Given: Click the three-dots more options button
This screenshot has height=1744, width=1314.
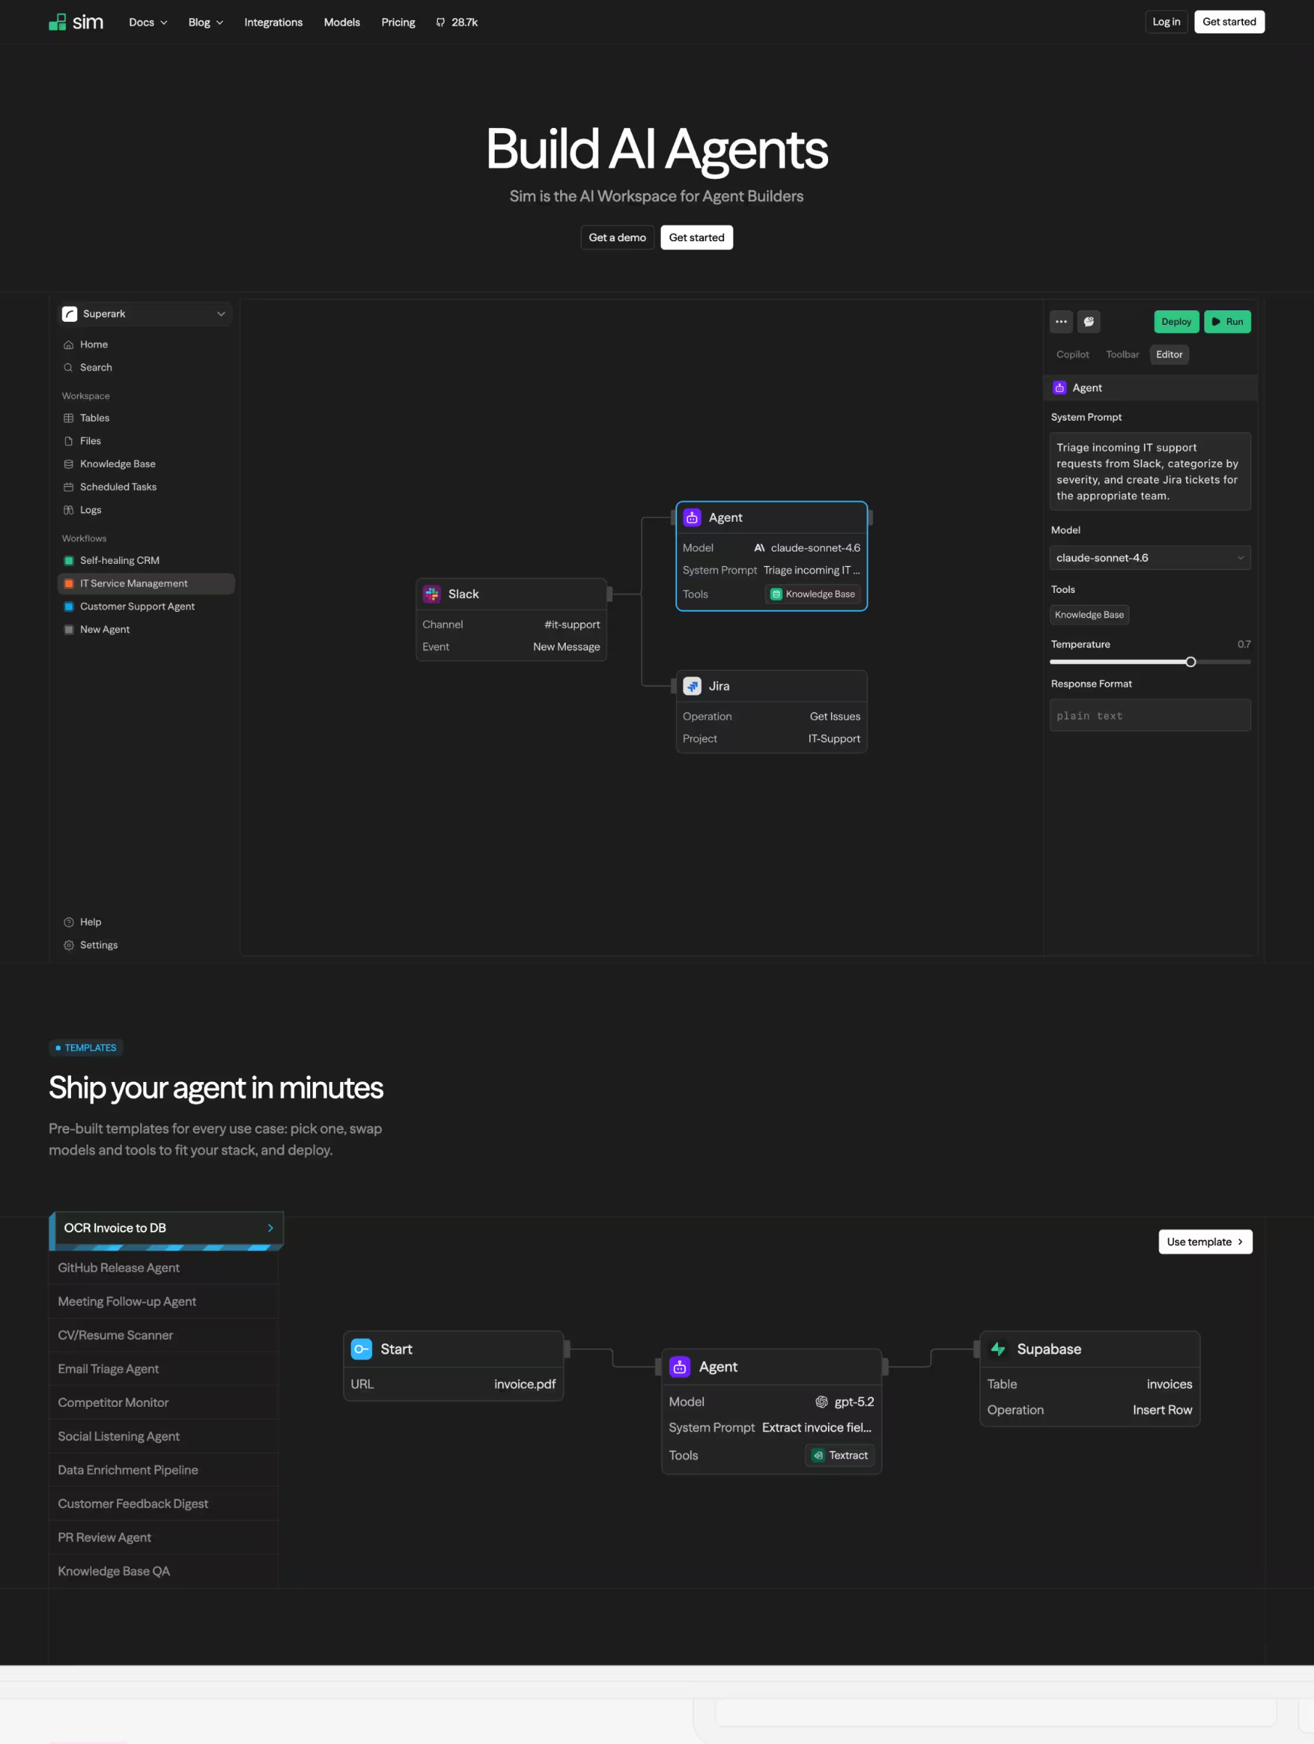Looking at the screenshot, I should pos(1061,322).
